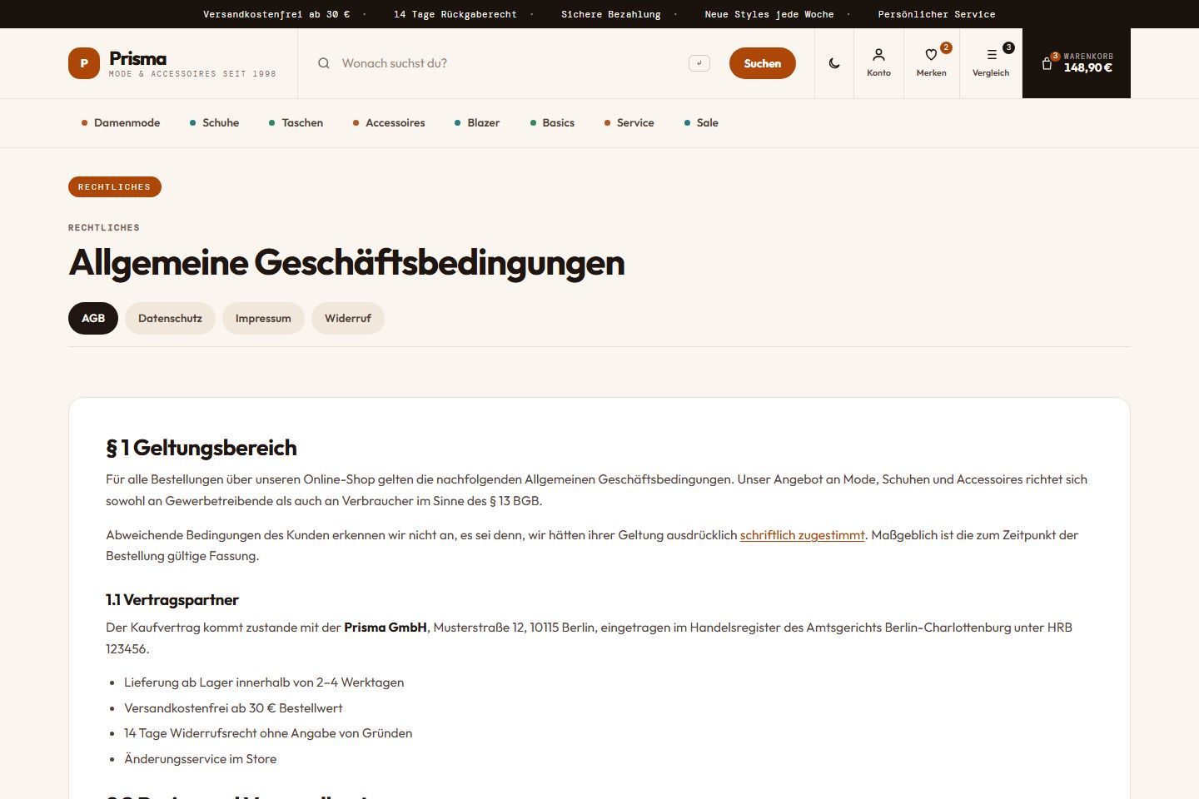Click the Prisma logo icon
The width and height of the screenshot is (1199, 799).
tap(84, 63)
